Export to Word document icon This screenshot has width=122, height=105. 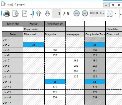(25, 14)
